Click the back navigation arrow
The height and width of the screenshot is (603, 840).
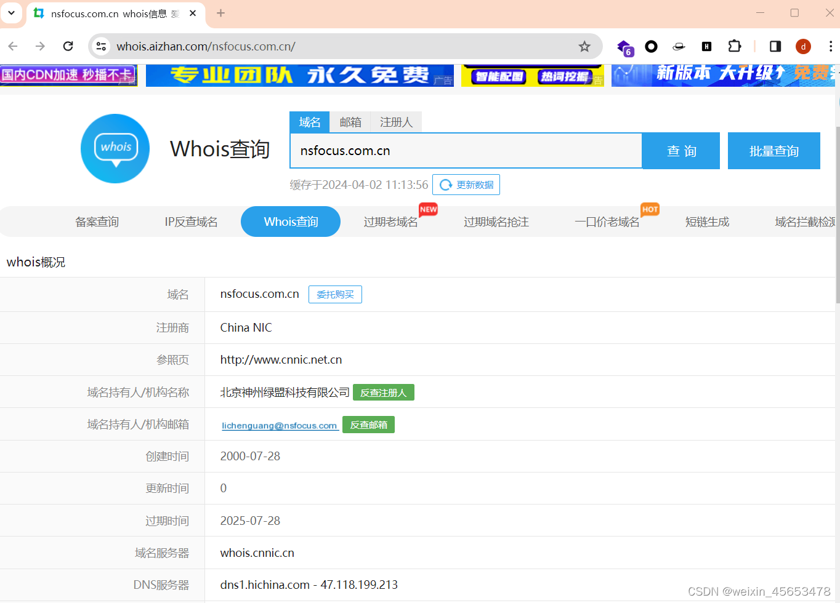(x=13, y=46)
